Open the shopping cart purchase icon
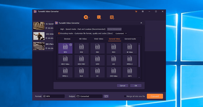This screenshot has width=203, height=107. coord(136,12)
